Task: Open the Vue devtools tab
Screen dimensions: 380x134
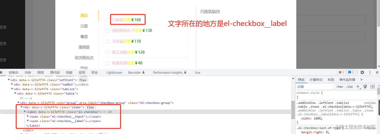Action: (x=198, y=72)
